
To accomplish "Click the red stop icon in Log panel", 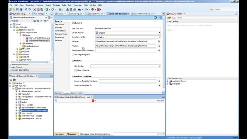I will coord(93,100).
